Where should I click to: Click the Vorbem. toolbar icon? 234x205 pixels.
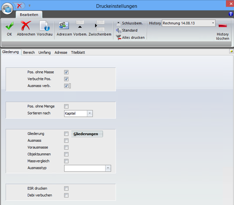coord(80,25)
